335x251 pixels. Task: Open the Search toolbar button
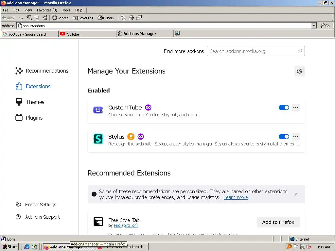point(61,18)
